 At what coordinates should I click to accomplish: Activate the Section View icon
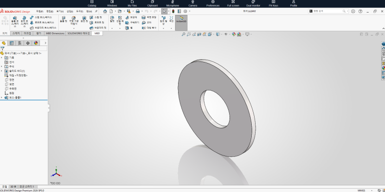[x=199, y=34]
